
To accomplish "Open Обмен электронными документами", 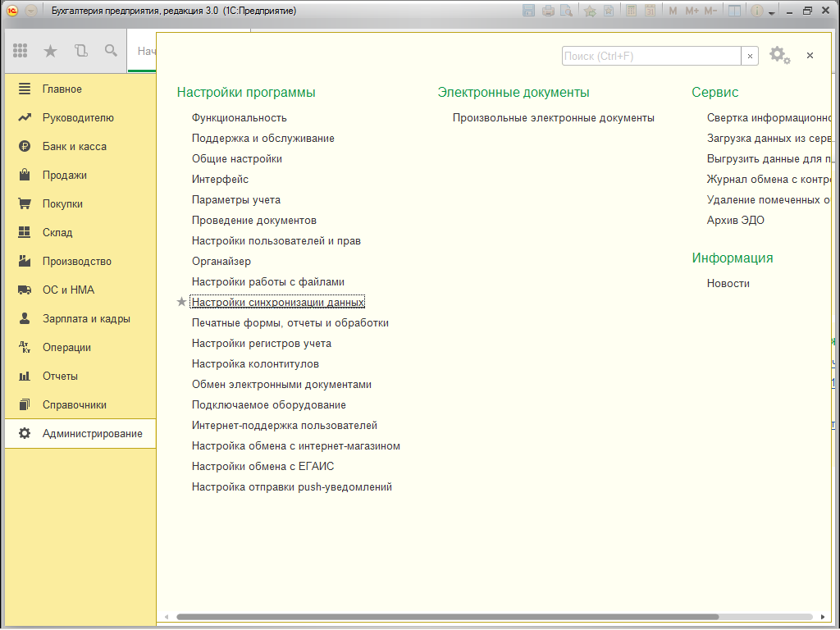I will pyautogui.click(x=282, y=385).
